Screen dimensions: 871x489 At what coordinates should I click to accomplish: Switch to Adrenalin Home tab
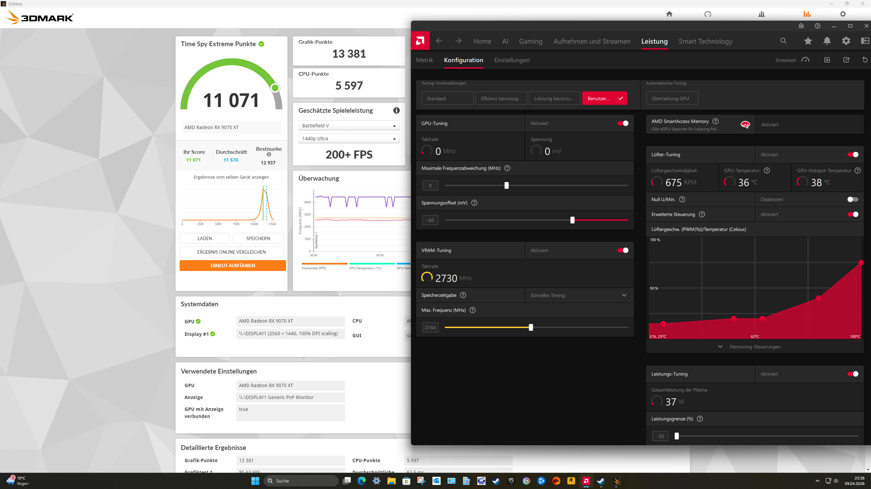point(482,41)
